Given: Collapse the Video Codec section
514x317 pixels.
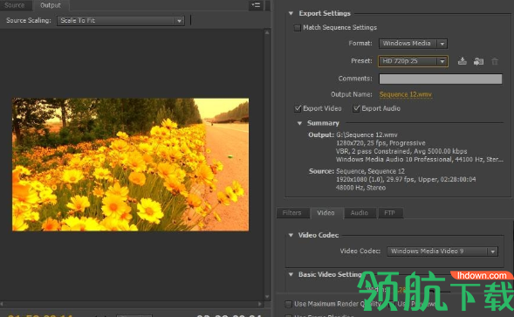Looking at the screenshot, I should (291, 235).
